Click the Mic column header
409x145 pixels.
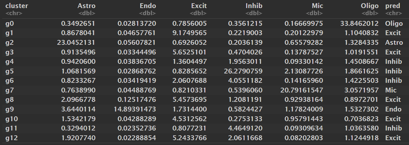(317, 6)
